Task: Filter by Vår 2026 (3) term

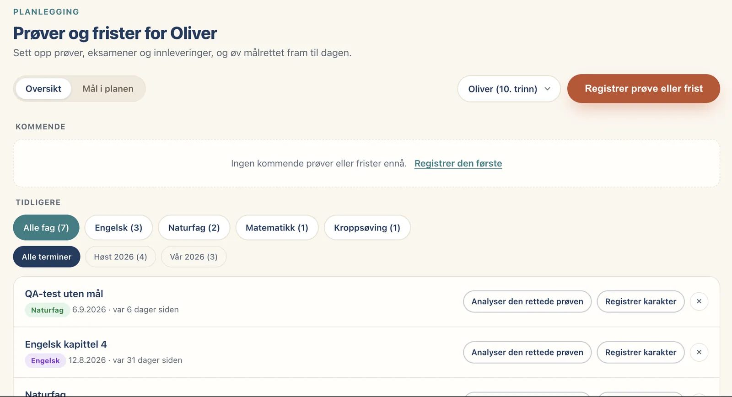Action: 194,257
